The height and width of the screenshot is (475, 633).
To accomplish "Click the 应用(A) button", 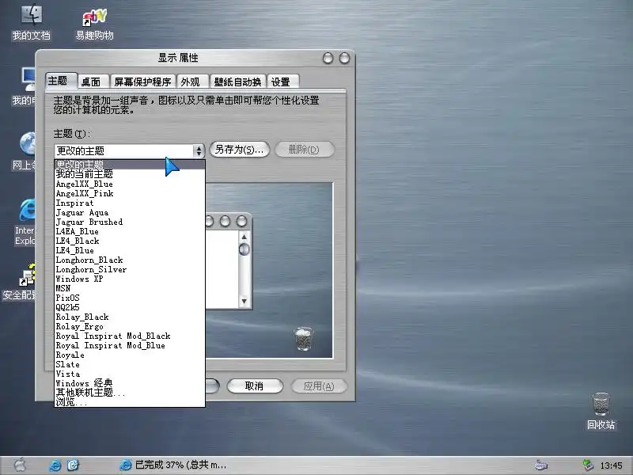I will point(319,386).
